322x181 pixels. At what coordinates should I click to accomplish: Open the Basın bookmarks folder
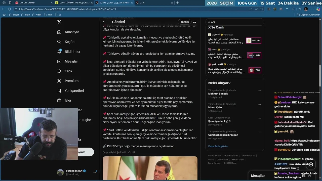click(x=26, y=15)
